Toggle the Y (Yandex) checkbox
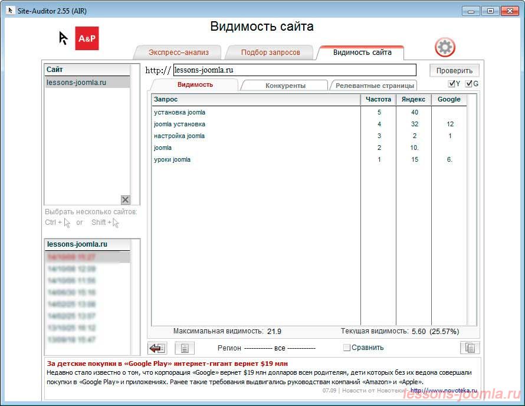 (452, 84)
